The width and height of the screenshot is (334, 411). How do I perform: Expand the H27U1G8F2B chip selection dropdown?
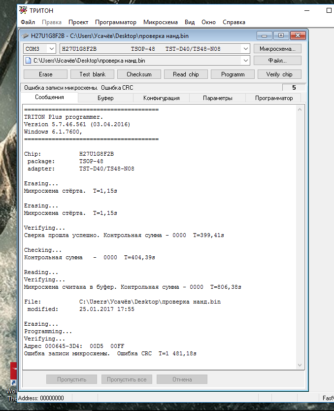(245, 49)
